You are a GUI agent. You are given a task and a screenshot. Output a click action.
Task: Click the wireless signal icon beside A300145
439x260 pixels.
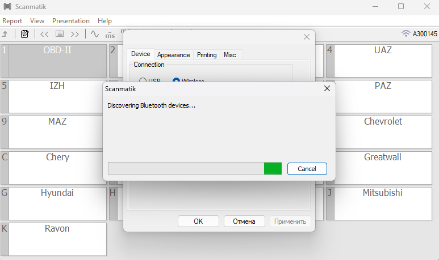click(x=405, y=34)
